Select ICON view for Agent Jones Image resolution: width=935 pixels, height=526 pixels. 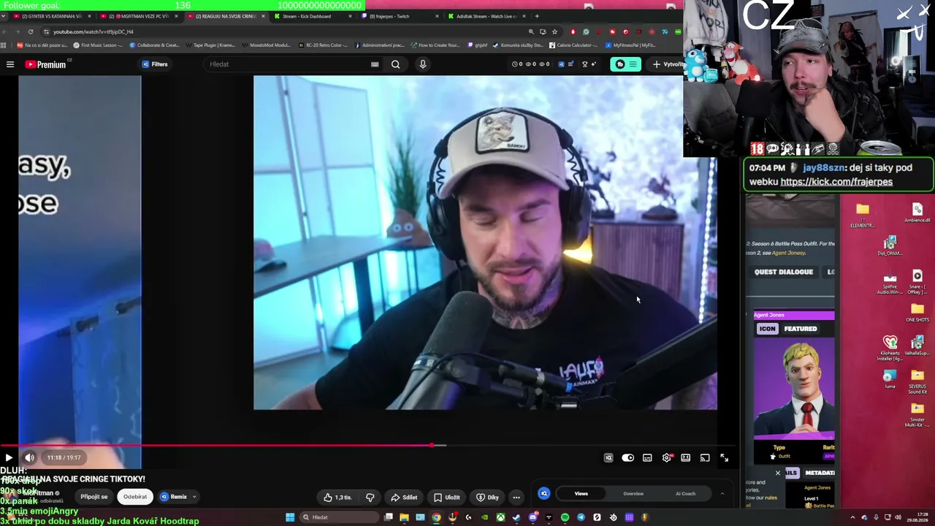coord(767,329)
